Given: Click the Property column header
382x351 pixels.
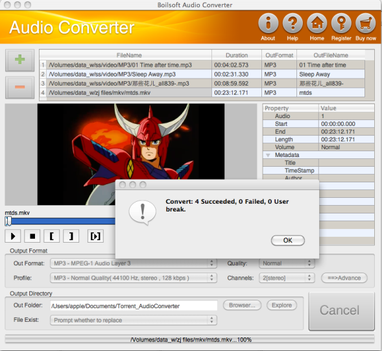Looking at the screenshot, I should click(x=291, y=108).
